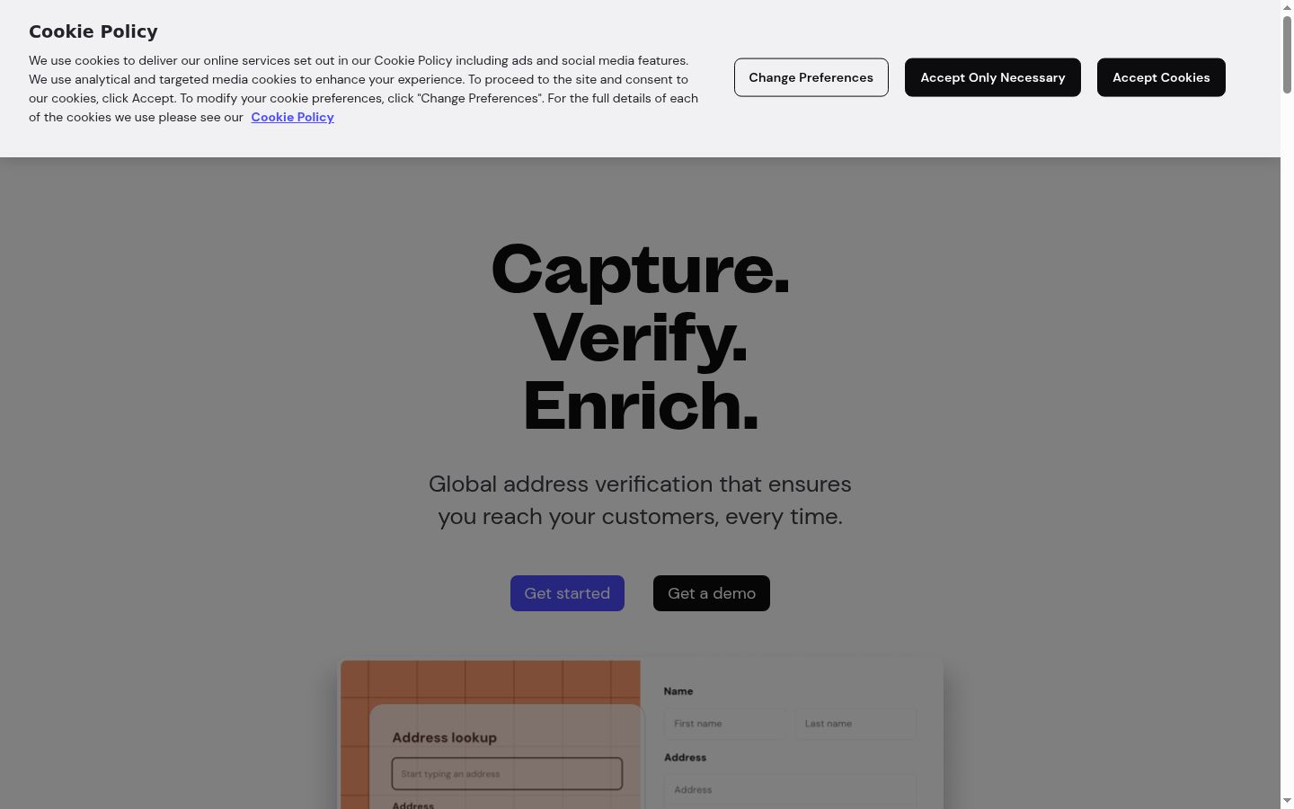
Task: Accept all cookies with Accept Cookies
Action: pyautogui.click(x=1161, y=77)
